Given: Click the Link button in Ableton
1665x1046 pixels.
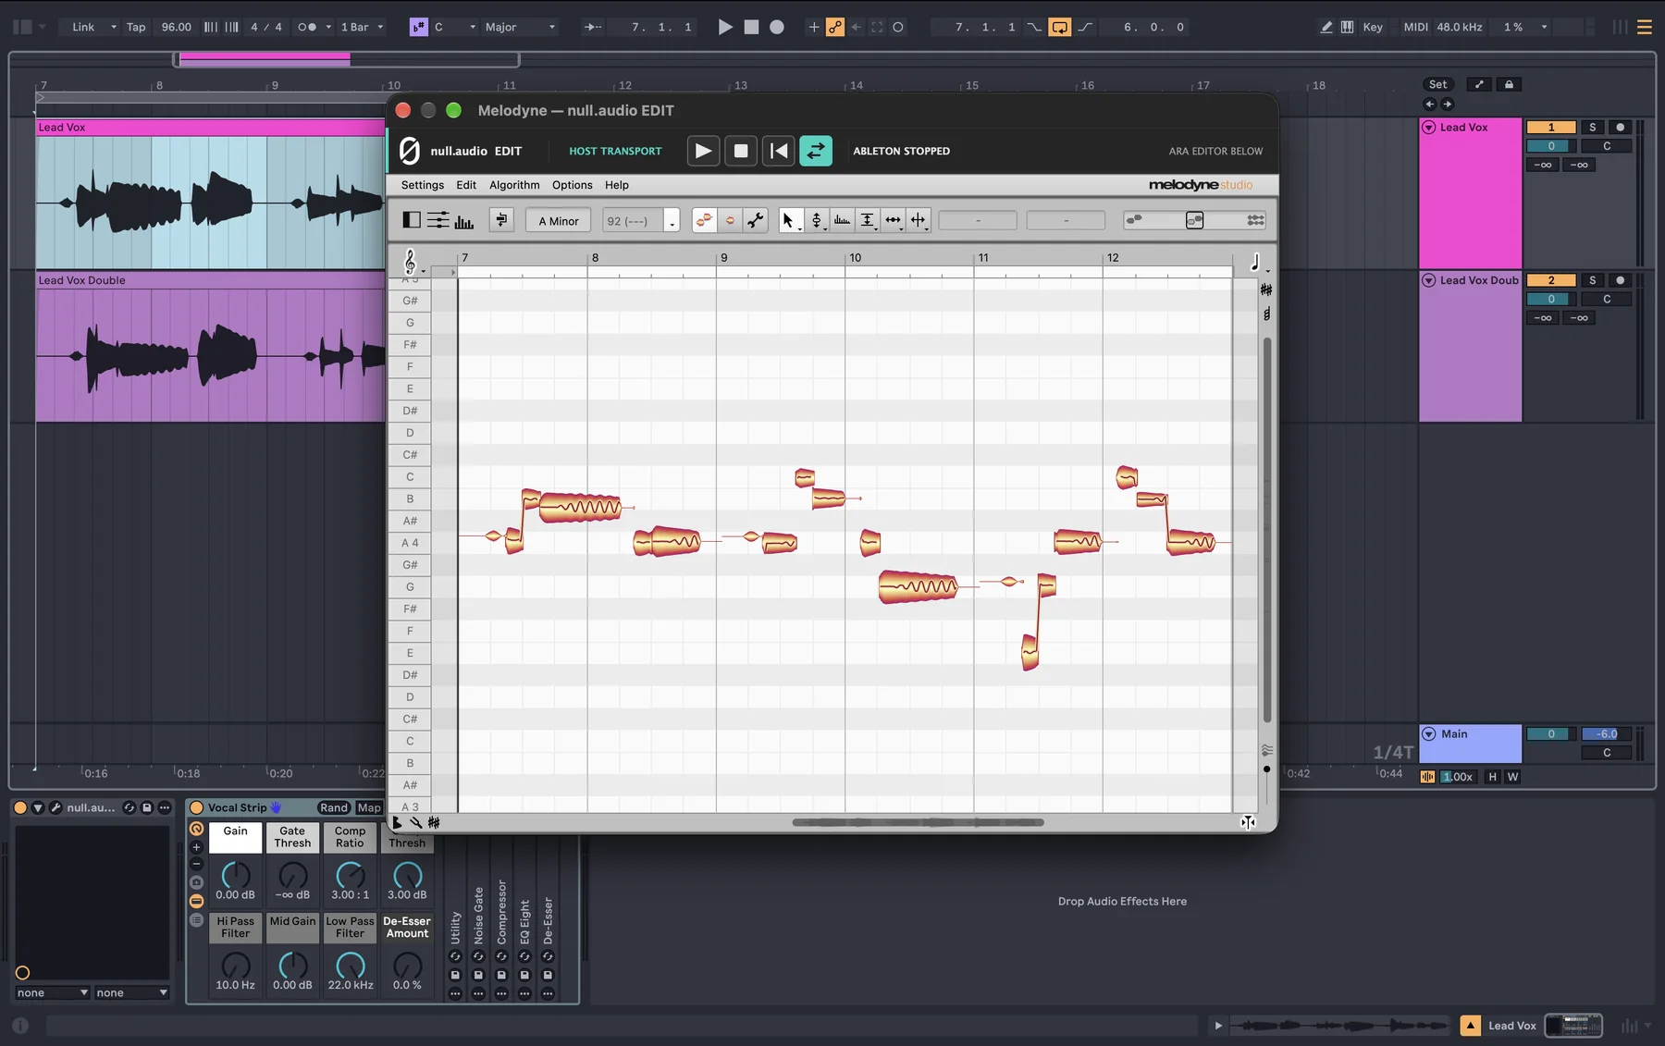Looking at the screenshot, I should (83, 27).
